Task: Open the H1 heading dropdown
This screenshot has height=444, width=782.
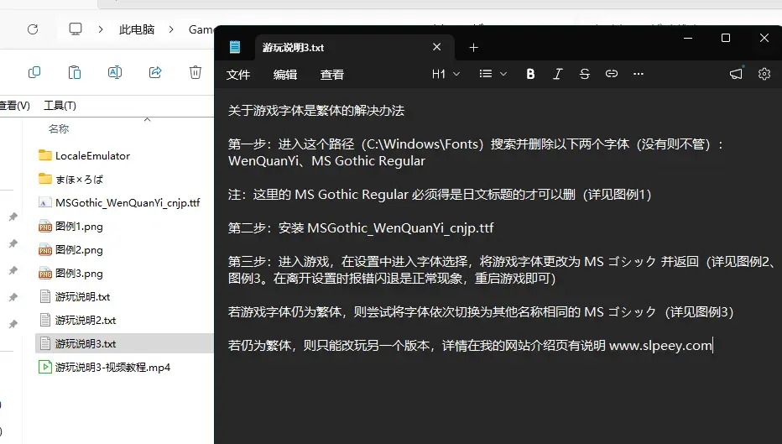Action: 446,75
